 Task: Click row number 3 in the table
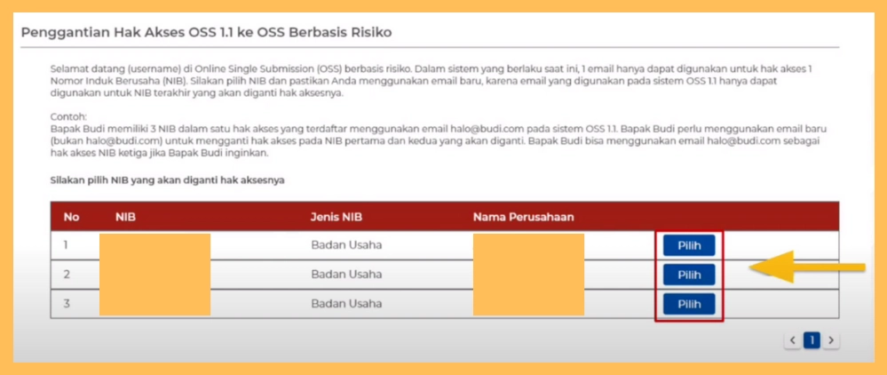click(x=67, y=303)
